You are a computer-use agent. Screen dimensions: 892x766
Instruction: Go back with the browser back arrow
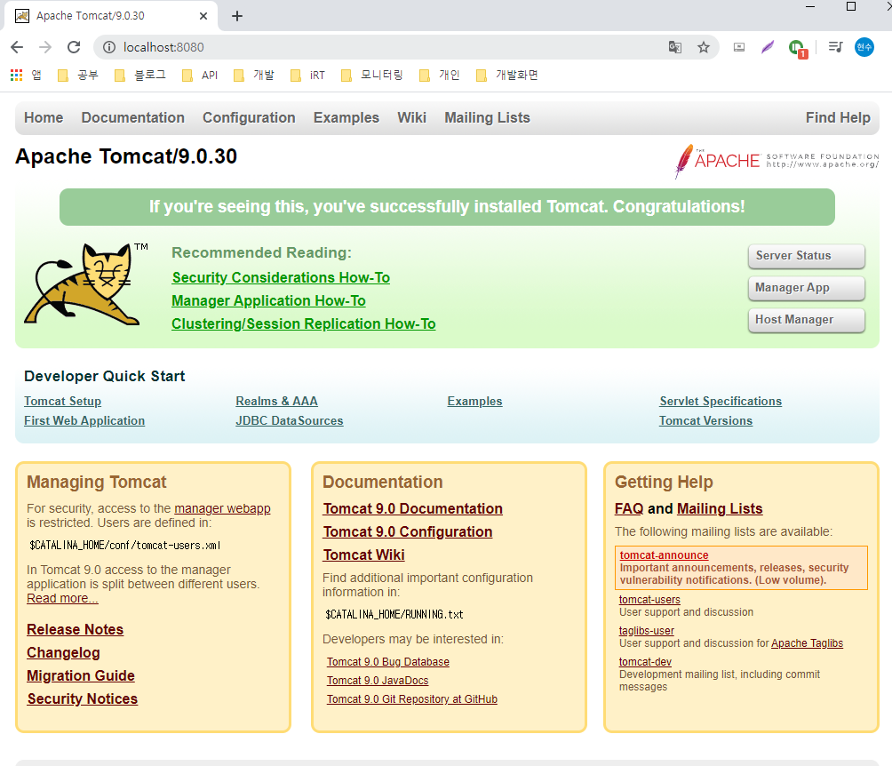coord(17,47)
